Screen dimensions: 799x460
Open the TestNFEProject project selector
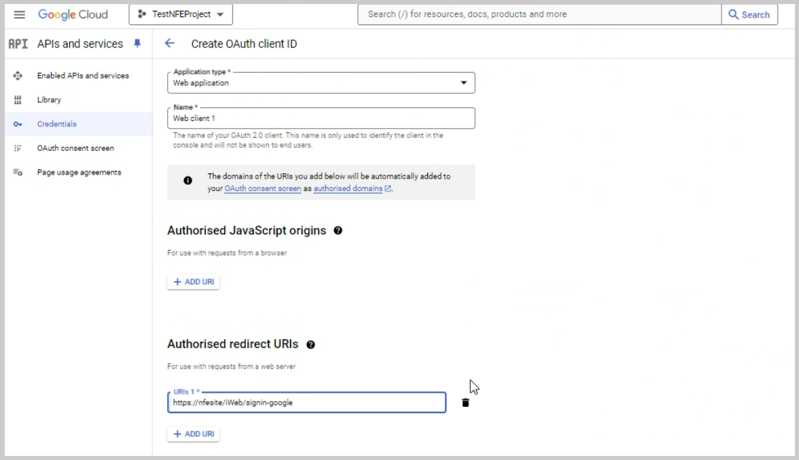coord(181,14)
